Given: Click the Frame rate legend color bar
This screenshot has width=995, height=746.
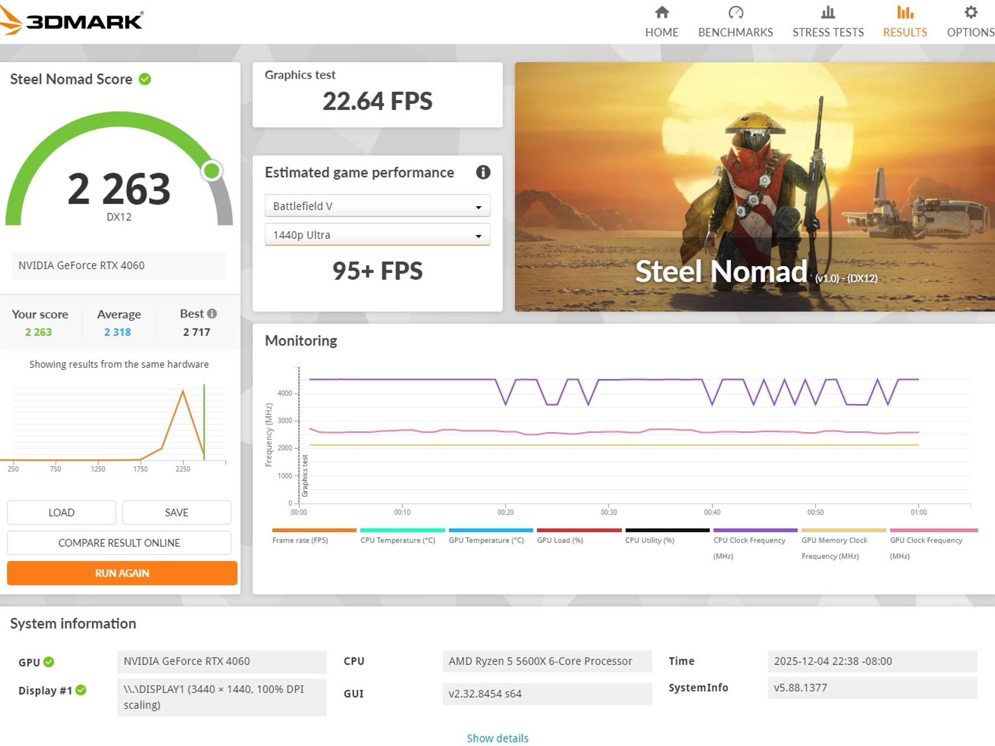Looking at the screenshot, I should 313,530.
